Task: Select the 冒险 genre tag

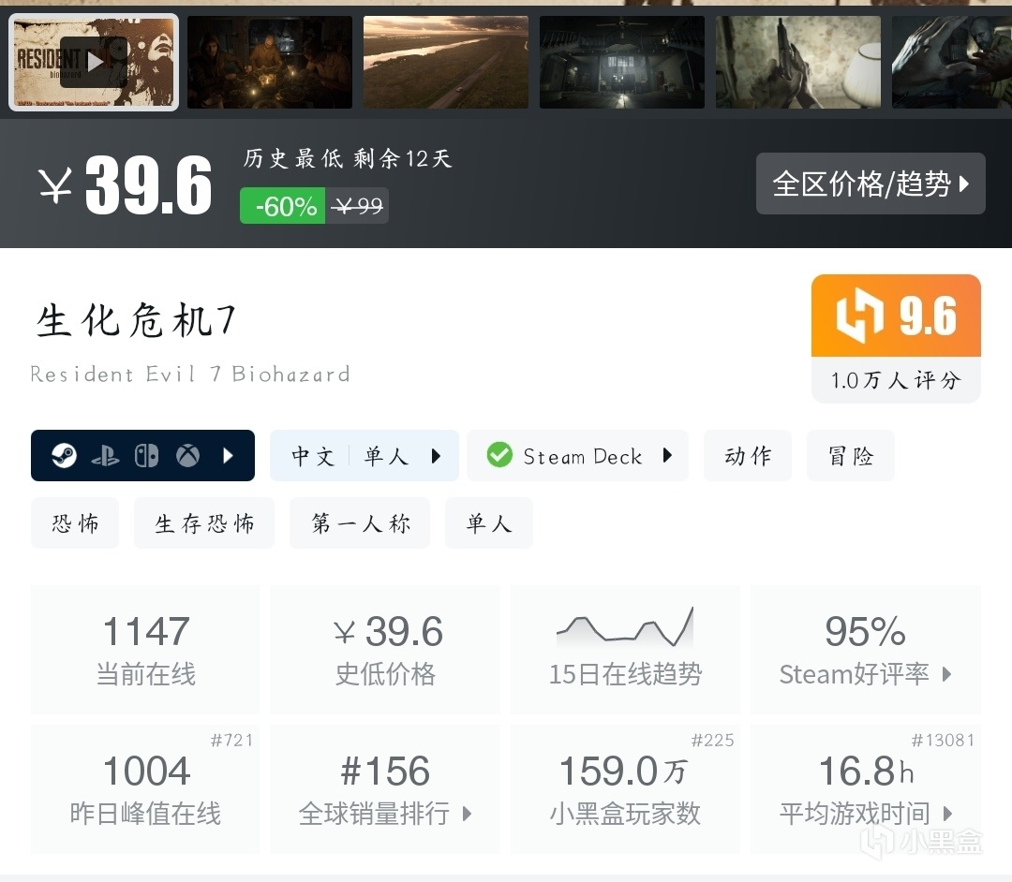Action: [x=851, y=455]
